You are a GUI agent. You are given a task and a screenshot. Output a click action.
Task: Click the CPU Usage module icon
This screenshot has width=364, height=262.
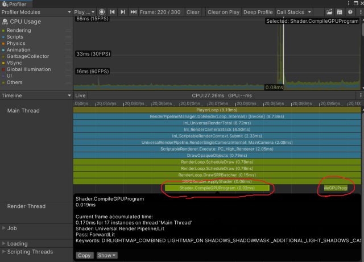coord(5,22)
